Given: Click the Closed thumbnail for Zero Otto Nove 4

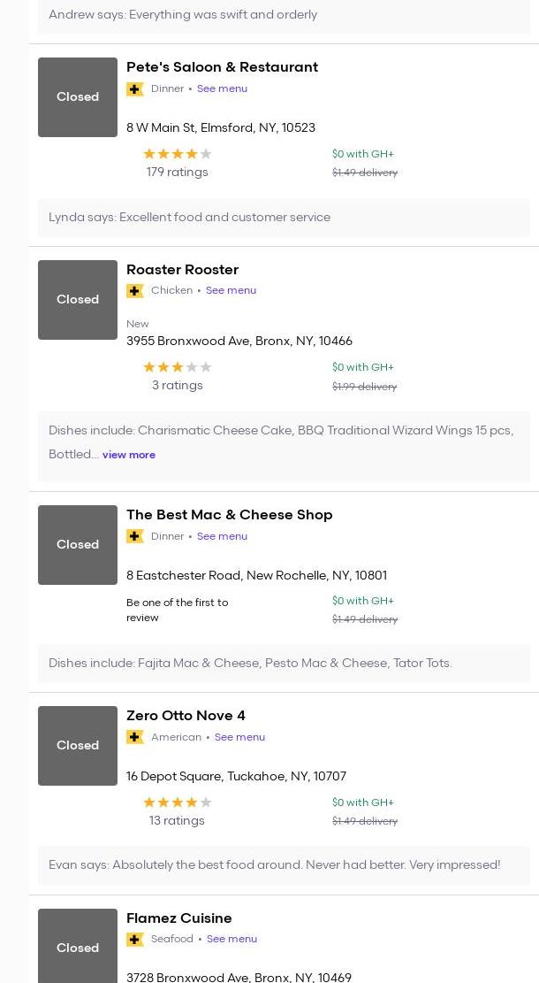Looking at the screenshot, I should (x=78, y=746).
